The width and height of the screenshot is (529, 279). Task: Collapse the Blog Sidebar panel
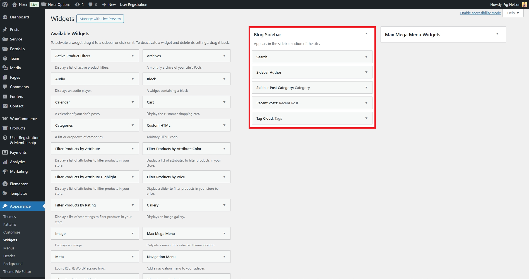(x=366, y=34)
